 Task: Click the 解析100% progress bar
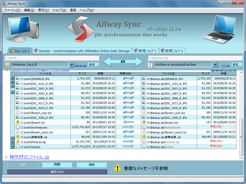pyautogui.click(x=57, y=172)
